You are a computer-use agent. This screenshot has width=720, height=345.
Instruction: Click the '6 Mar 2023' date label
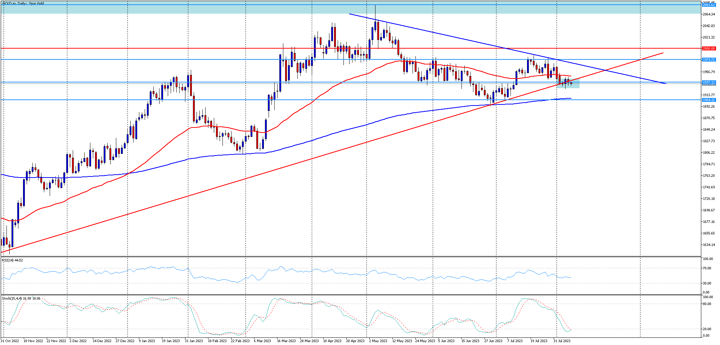point(262,341)
